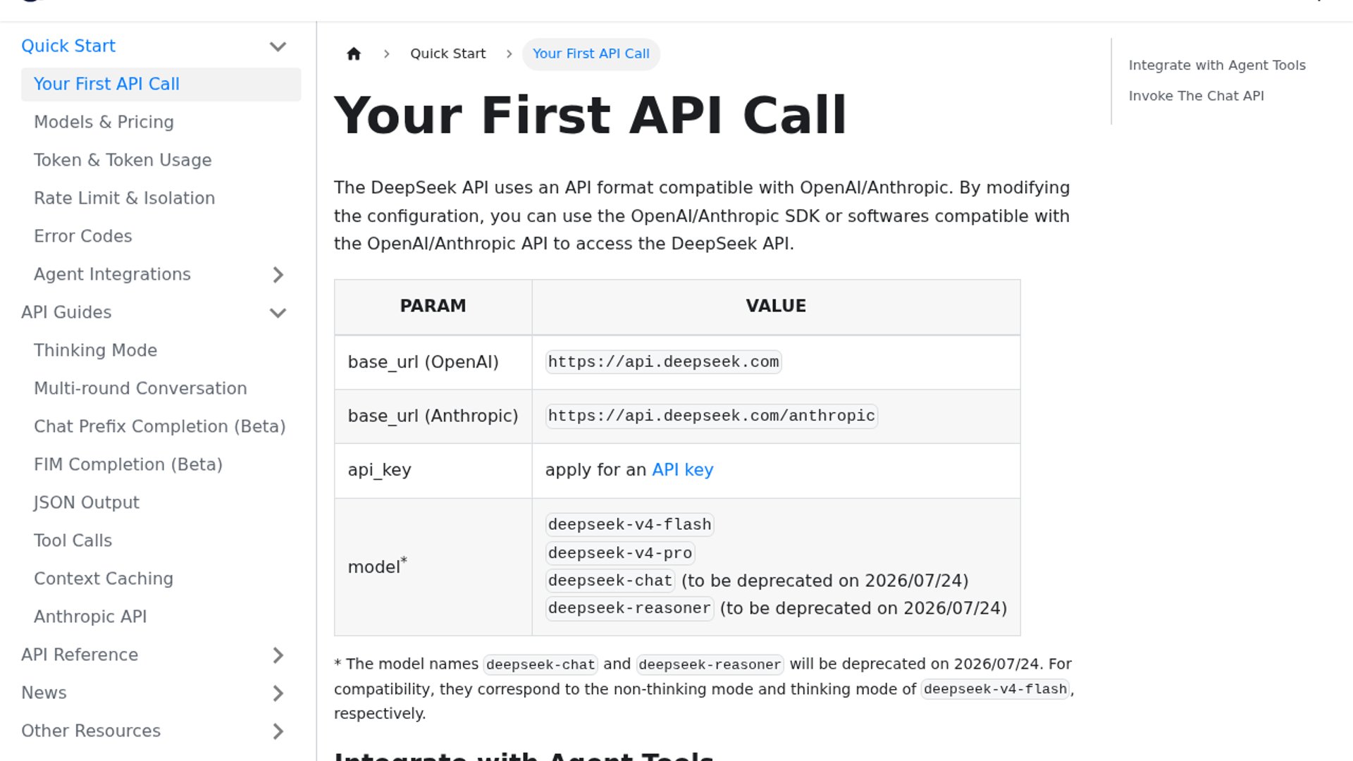This screenshot has width=1353, height=761.
Task: Open the Anthropic API guide
Action: click(x=90, y=617)
